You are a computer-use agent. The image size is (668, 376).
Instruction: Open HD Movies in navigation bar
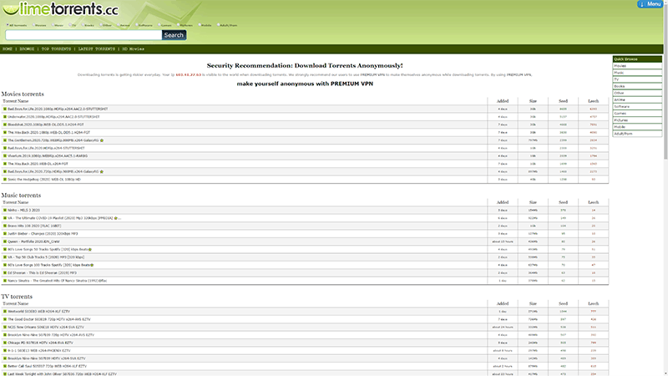pyautogui.click(x=134, y=49)
